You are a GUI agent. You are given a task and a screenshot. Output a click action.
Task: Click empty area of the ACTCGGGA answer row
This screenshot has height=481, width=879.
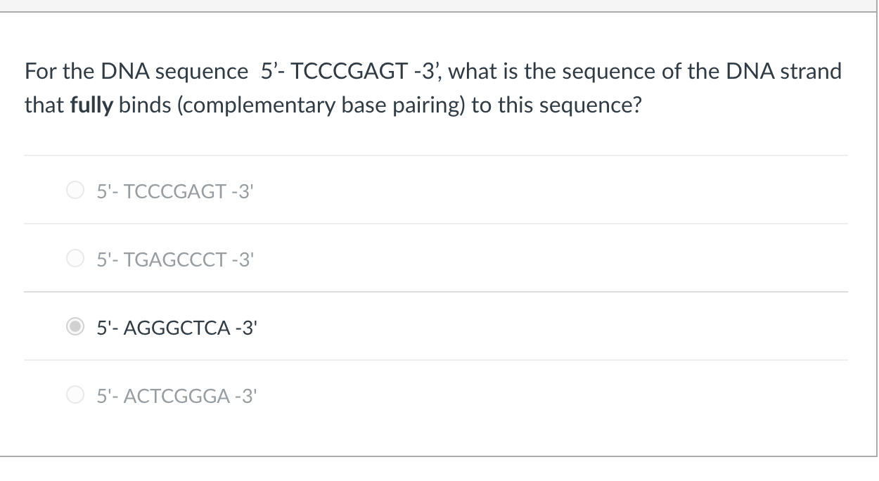[548, 395]
